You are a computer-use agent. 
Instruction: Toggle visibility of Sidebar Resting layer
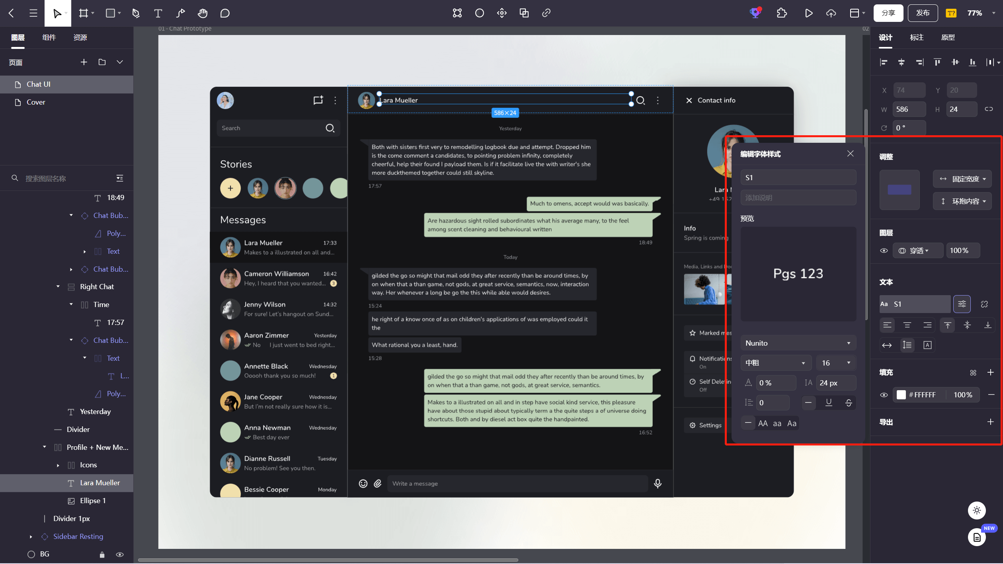click(x=119, y=536)
